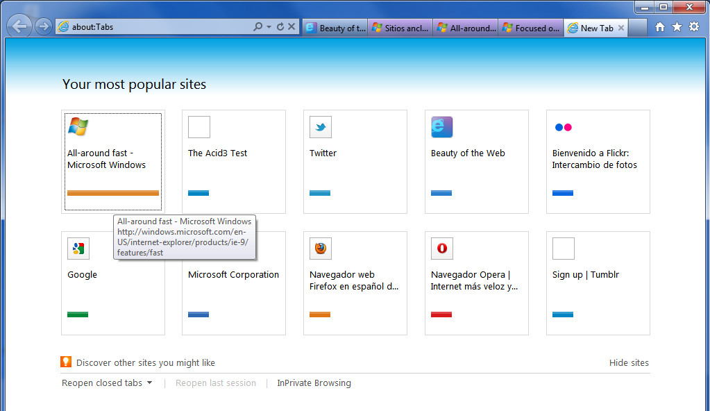Click the Beauty of the Web IE icon
This screenshot has height=411, width=710.
click(442, 127)
